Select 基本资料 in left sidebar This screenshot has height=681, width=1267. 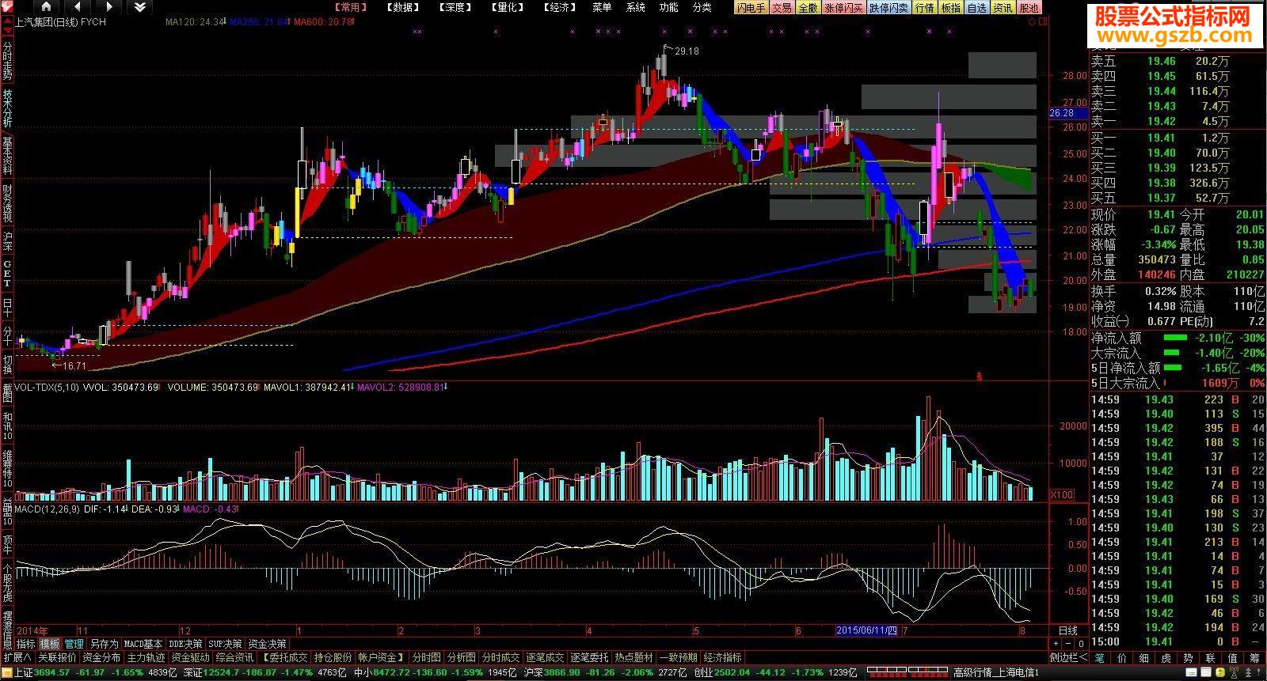(x=7, y=155)
